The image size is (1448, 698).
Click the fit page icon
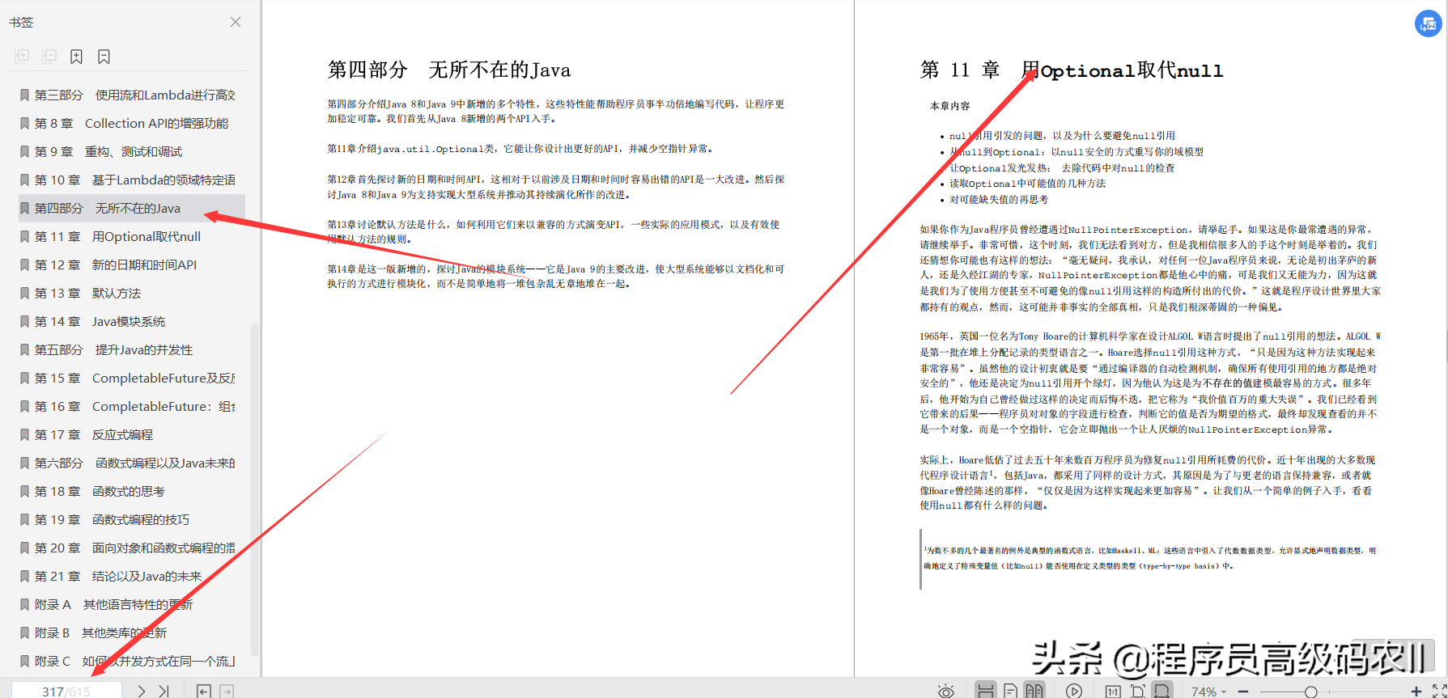coord(1137,691)
